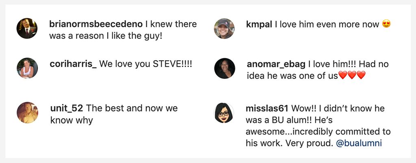Follow the @bualumni mention link
The height and width of the screenshot is (163, 416).
(359, 143)
